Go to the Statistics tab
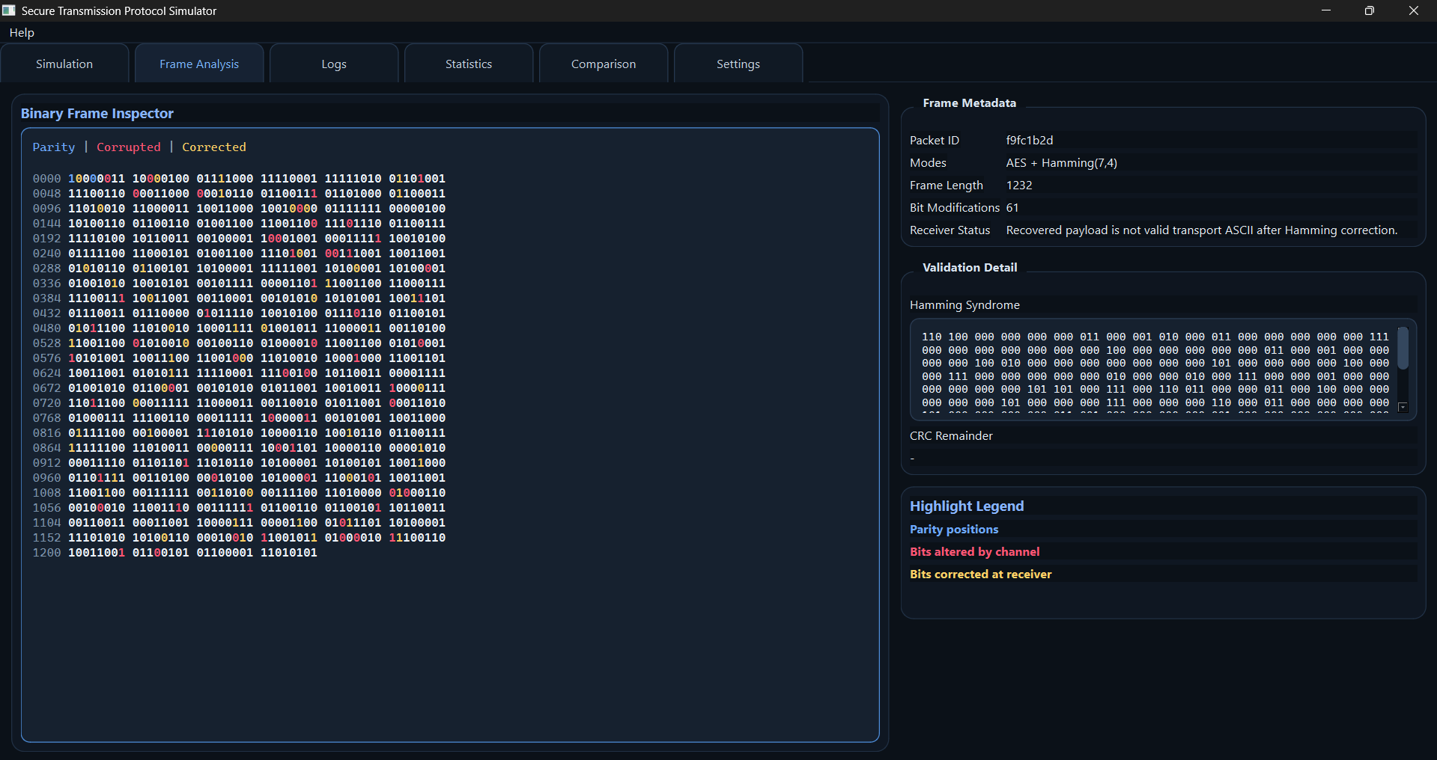This screenshot has width=1437, height=760. (469, 64)
